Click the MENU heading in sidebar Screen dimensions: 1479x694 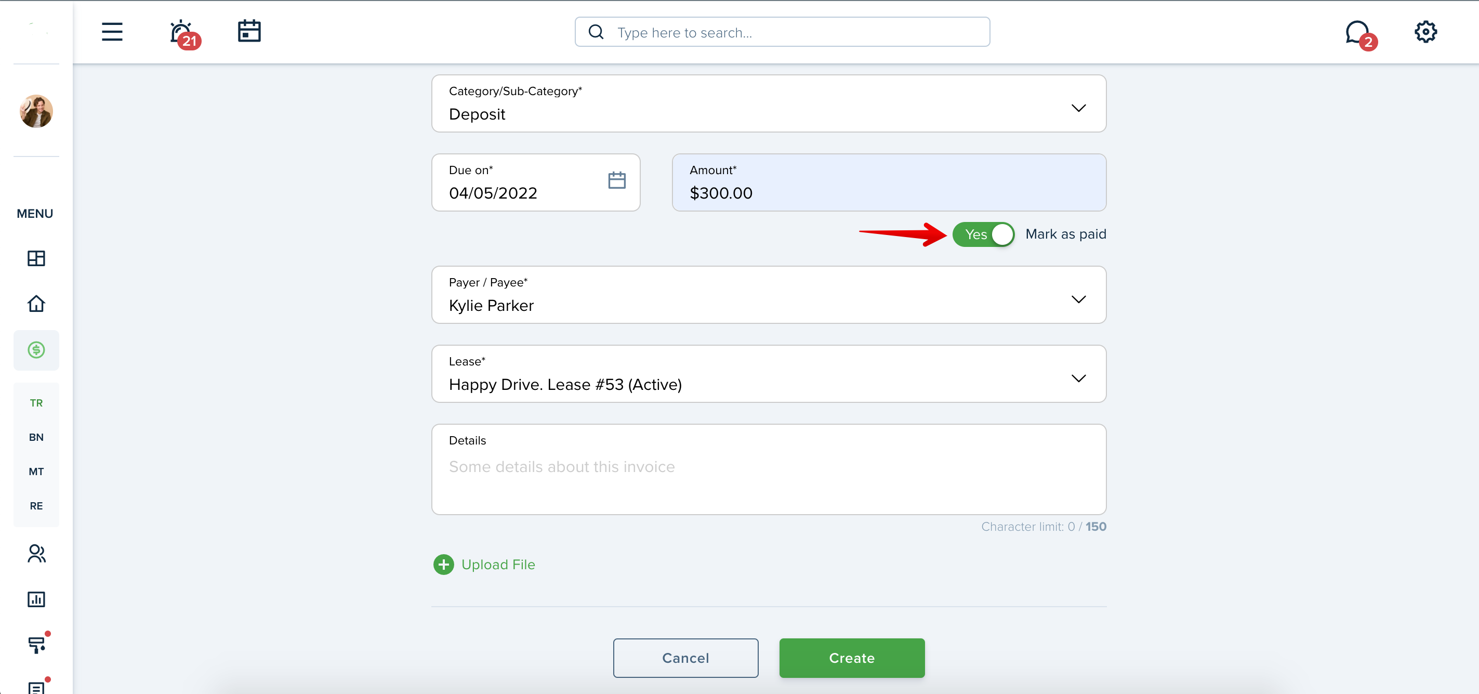click(35, 214)
